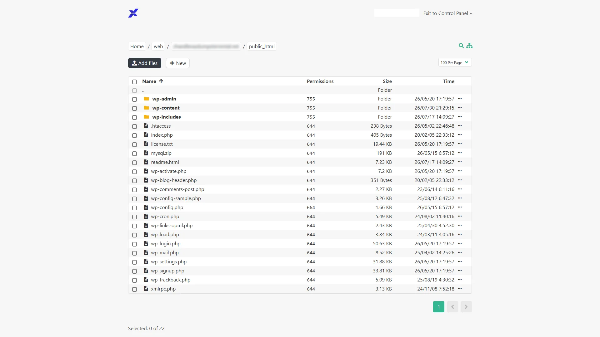600x337 pixels.
Task: Navigate to web in the breadcrumb
Action: tap(158, 46)
